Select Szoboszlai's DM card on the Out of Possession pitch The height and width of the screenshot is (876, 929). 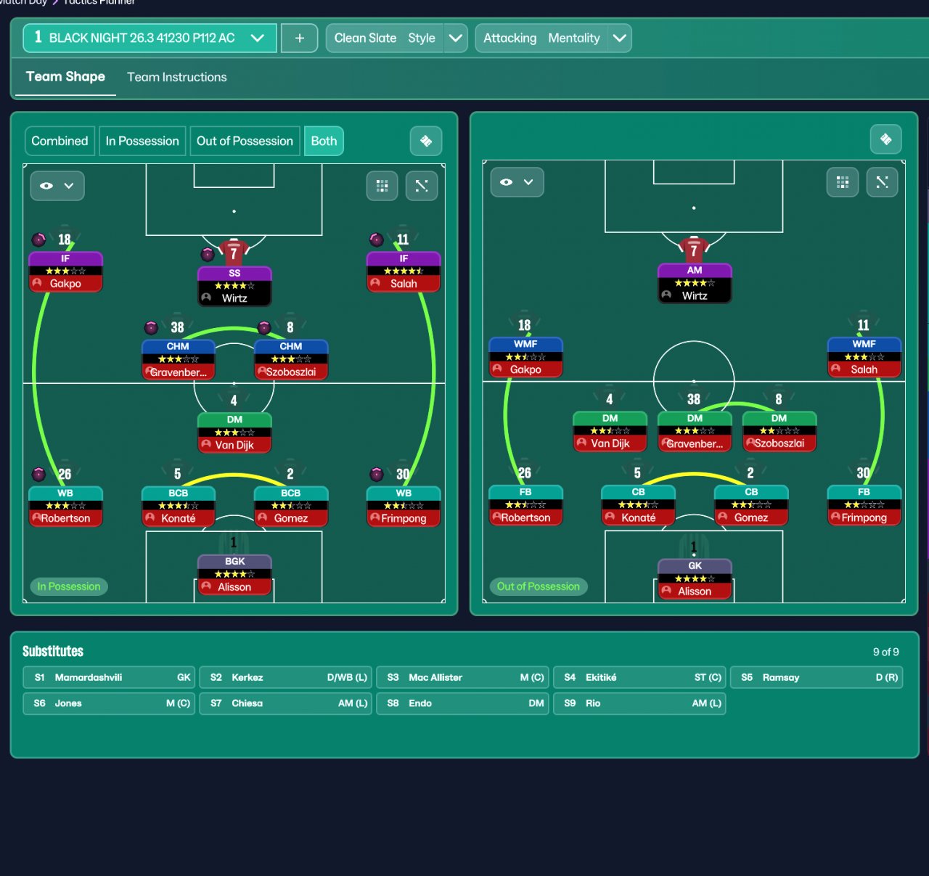pyautogui.click(x=779, y=431)
